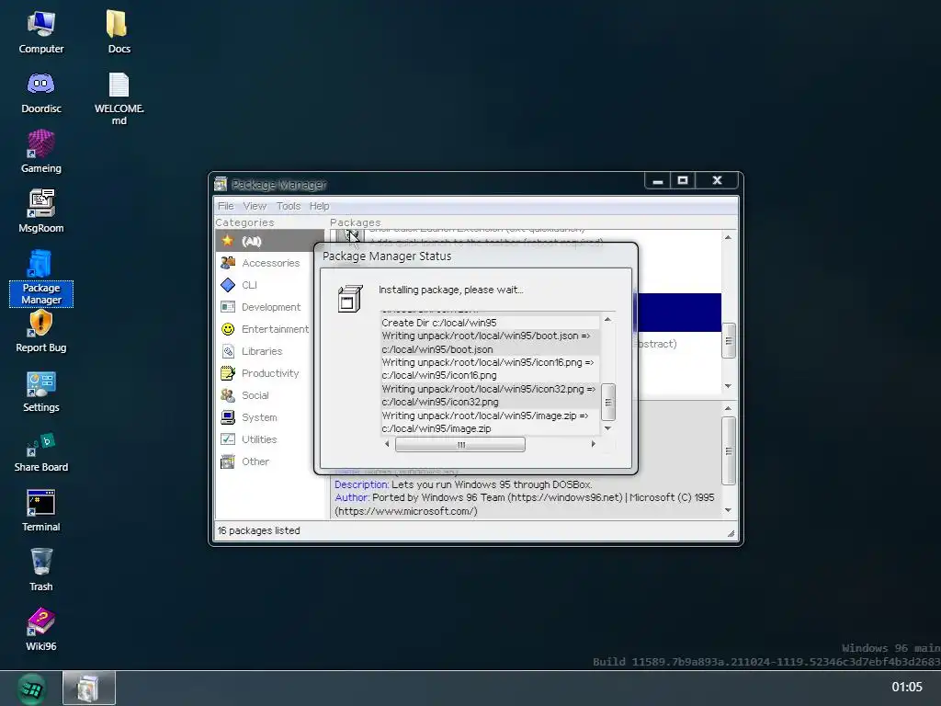Image resolution: width=941 pixels, height=706 pixels.
Task: Select the Entertainment category label
Action: pos(275,329)
